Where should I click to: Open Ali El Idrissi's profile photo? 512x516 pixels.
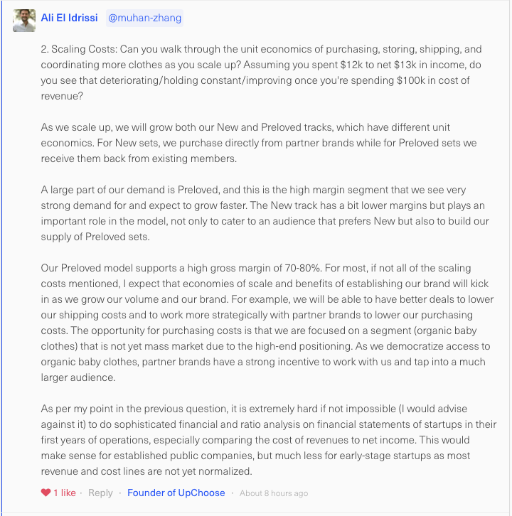(24, 21)
